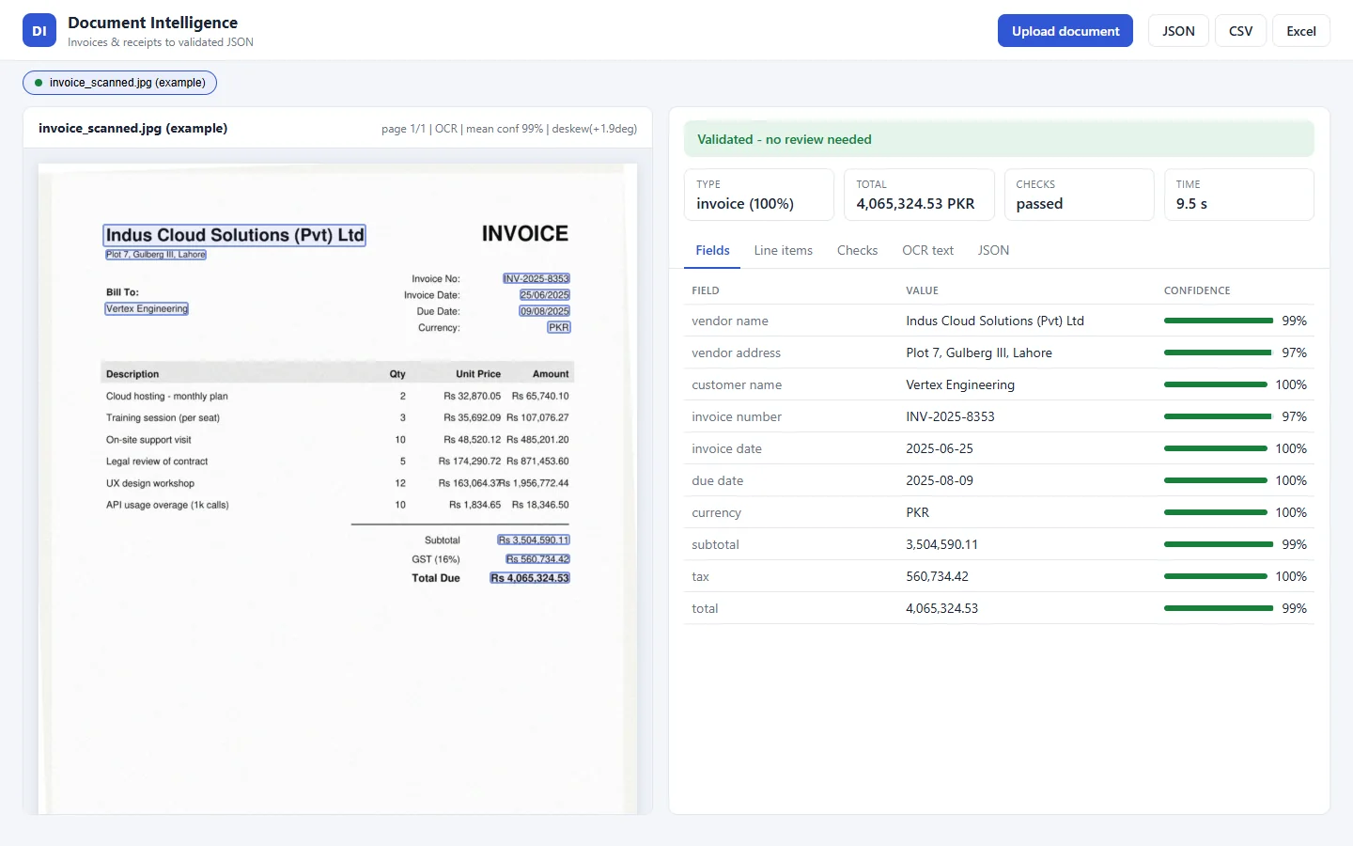Click the subtotal value 3,504,590.11 in table

(x=941, y=544)
